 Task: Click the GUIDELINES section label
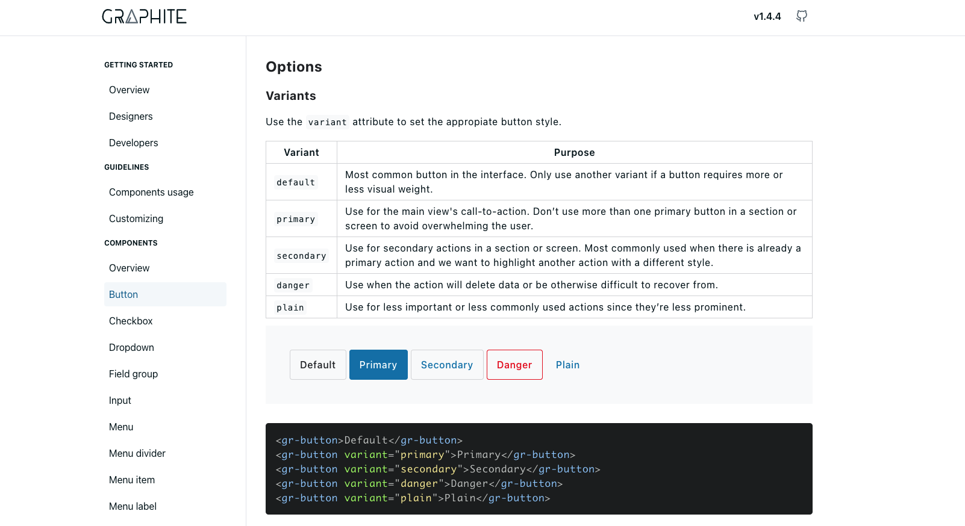pyautogui.click(x=126, y=167)
